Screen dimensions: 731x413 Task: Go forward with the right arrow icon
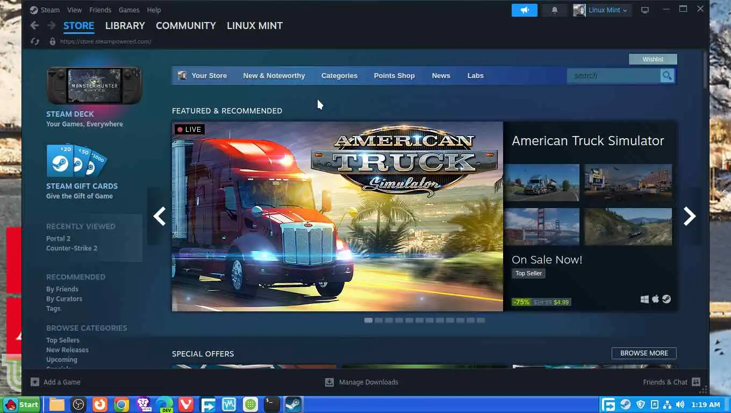click(x=52, y=25)
